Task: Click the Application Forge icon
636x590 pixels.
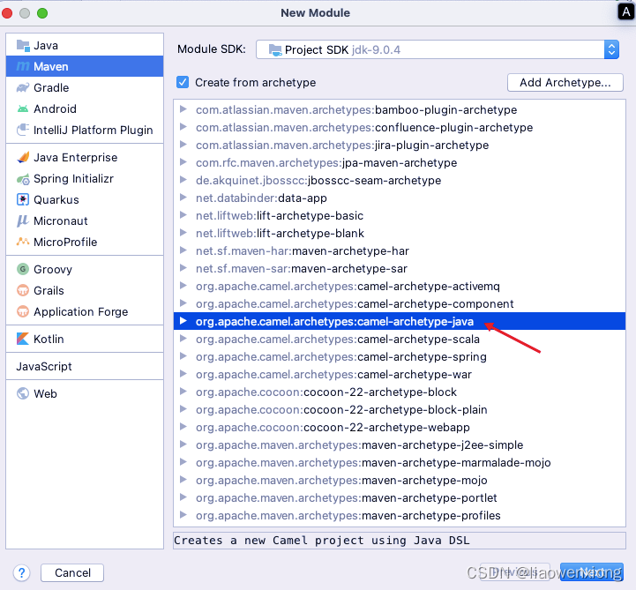Action: [23, 311]
